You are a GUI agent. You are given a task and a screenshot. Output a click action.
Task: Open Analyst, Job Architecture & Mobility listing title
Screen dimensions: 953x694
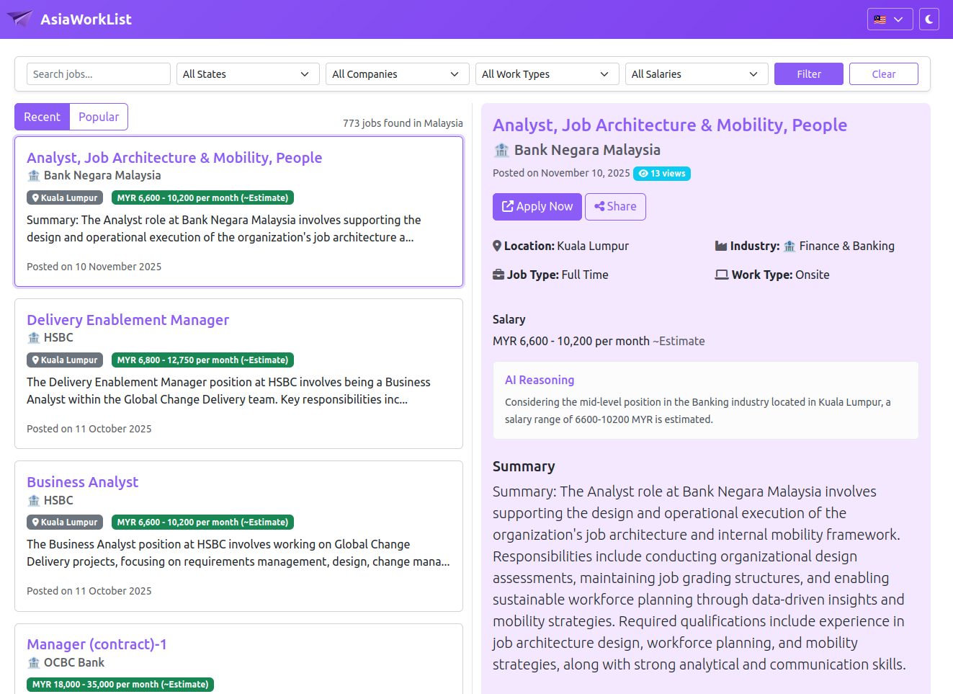tap(174, 158)
